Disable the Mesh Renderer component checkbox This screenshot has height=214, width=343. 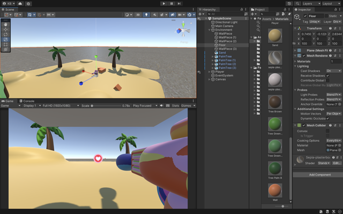[x=304, y=56]
